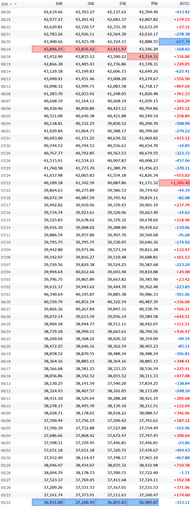Click the 高値 column header
Screen dimensions: 190x506
pyautogui.click(x=91, y=4)
